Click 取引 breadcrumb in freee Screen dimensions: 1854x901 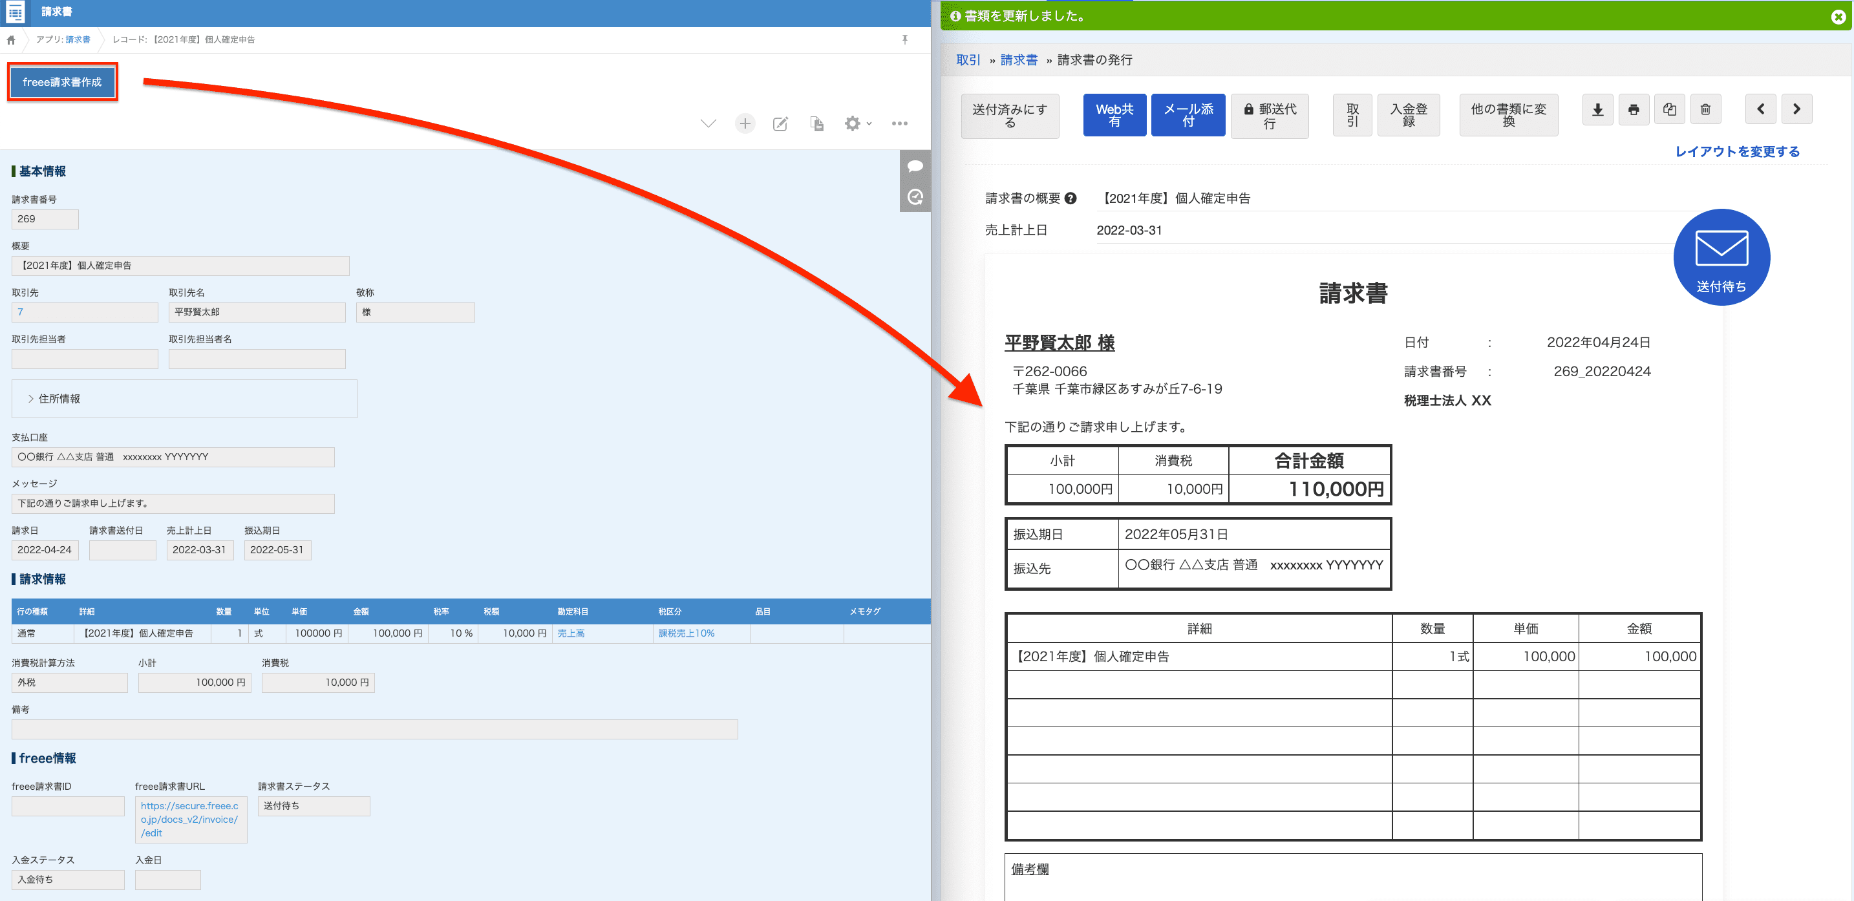point(968,59)
